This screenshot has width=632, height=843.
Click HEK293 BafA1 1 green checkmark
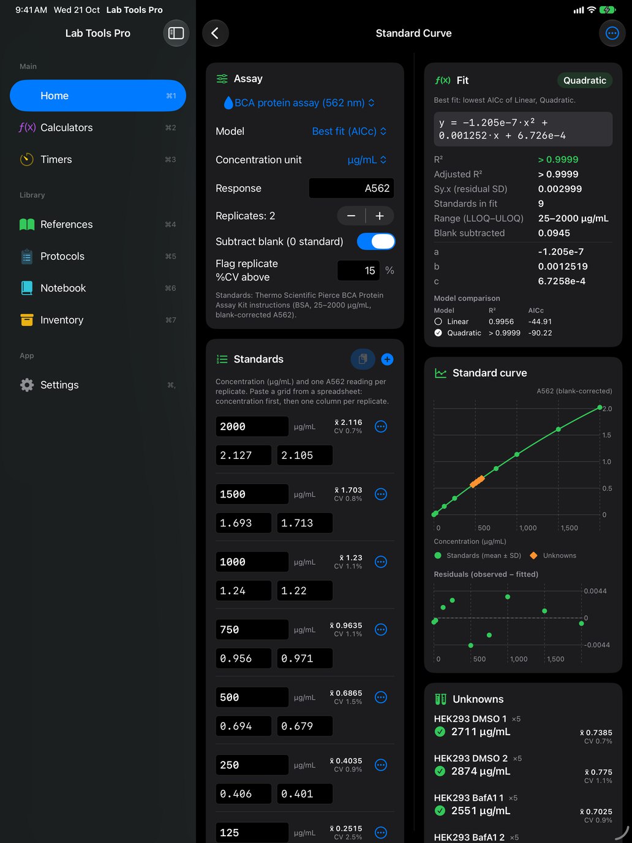440,811
